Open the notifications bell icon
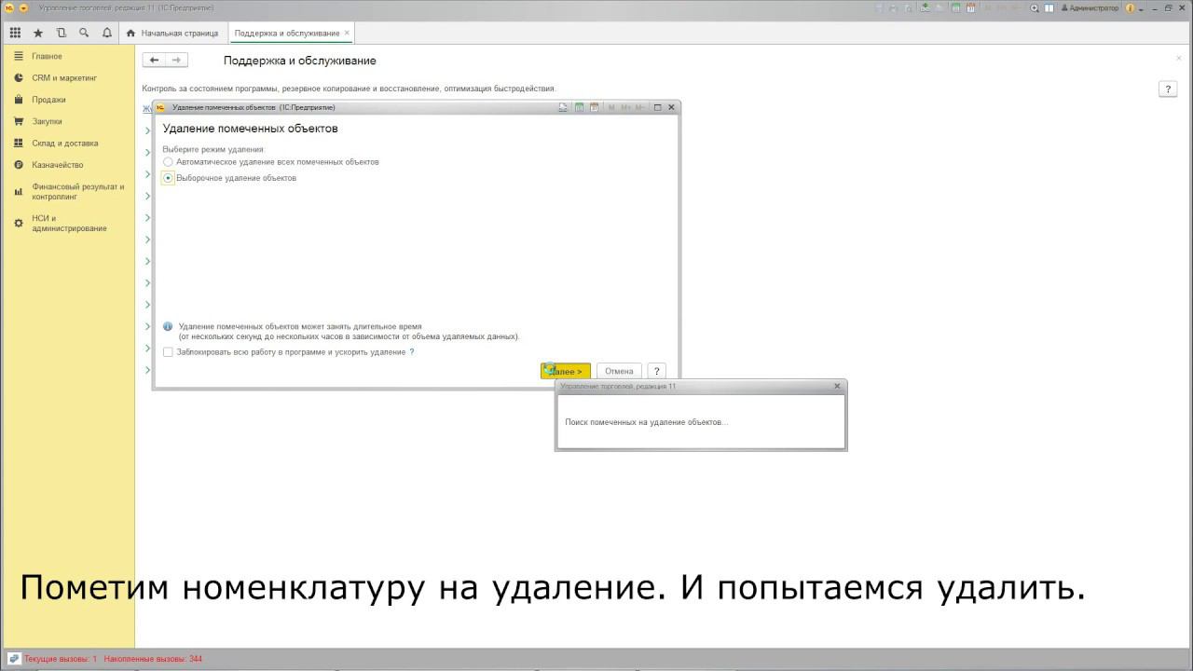The height and width of the screenshot is (671, 1193). 107,33
